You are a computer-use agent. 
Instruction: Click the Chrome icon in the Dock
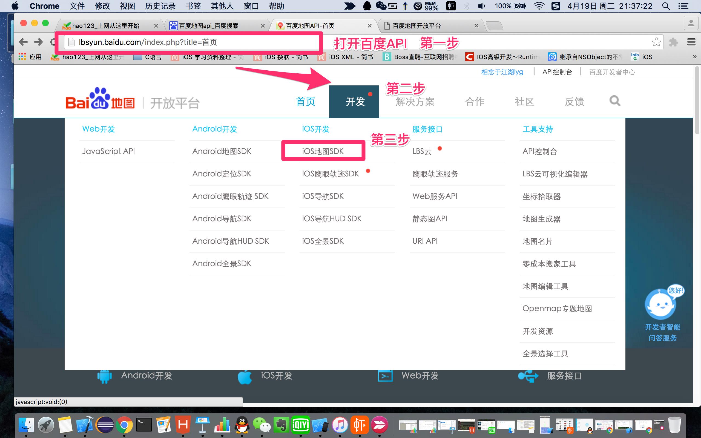[124, 425]
